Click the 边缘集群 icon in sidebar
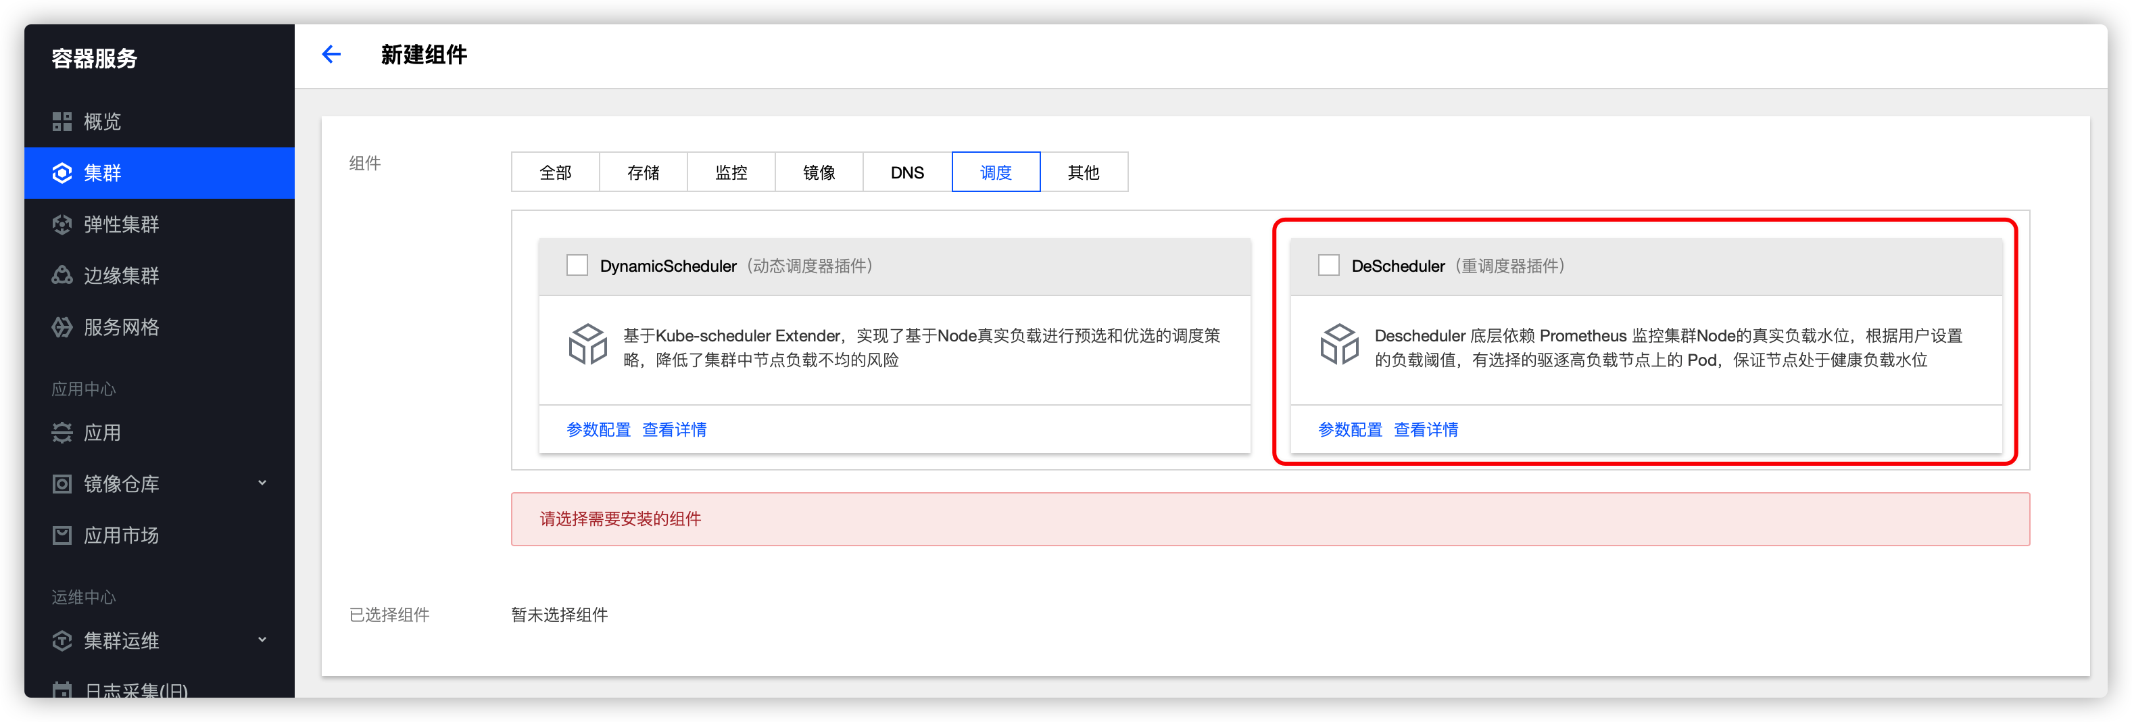 62,276
